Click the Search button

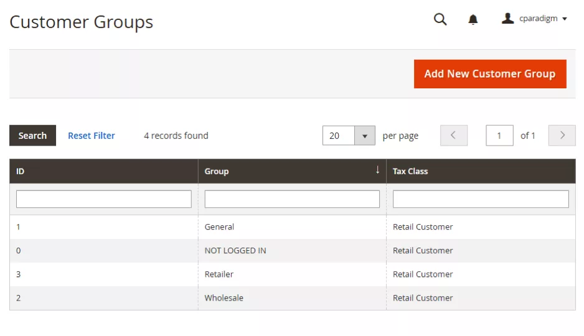pyautogui.click(x=33, y=136)
